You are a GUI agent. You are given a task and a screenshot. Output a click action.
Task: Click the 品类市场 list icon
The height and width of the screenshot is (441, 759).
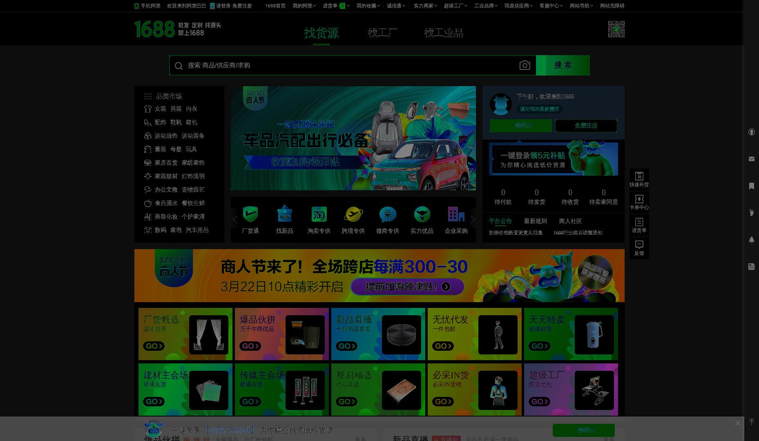tap(147, 96)
